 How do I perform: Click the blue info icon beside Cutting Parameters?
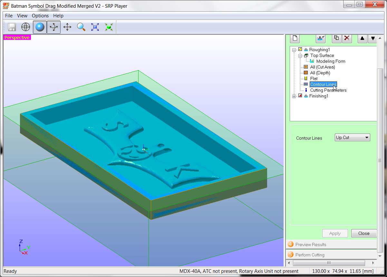coord(306,90)
